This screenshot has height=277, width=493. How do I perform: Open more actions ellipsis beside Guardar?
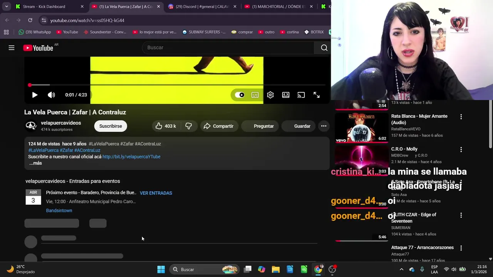click(x=324, y=126)
